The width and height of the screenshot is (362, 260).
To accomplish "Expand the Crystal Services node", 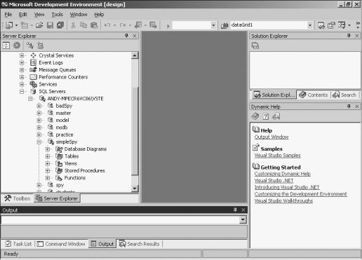I will click(x=22, y=55).
